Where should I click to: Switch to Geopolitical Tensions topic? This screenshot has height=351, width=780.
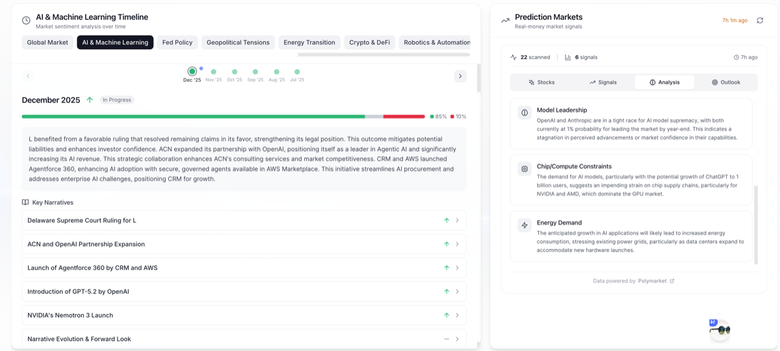pyautogui.click(x=238, y=42)
